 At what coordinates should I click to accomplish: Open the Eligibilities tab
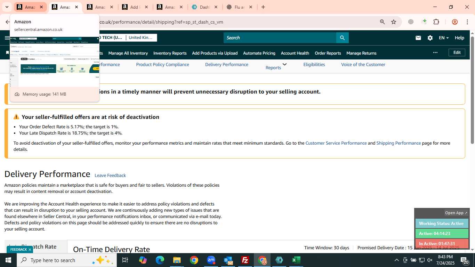click(x=314, y=65)
